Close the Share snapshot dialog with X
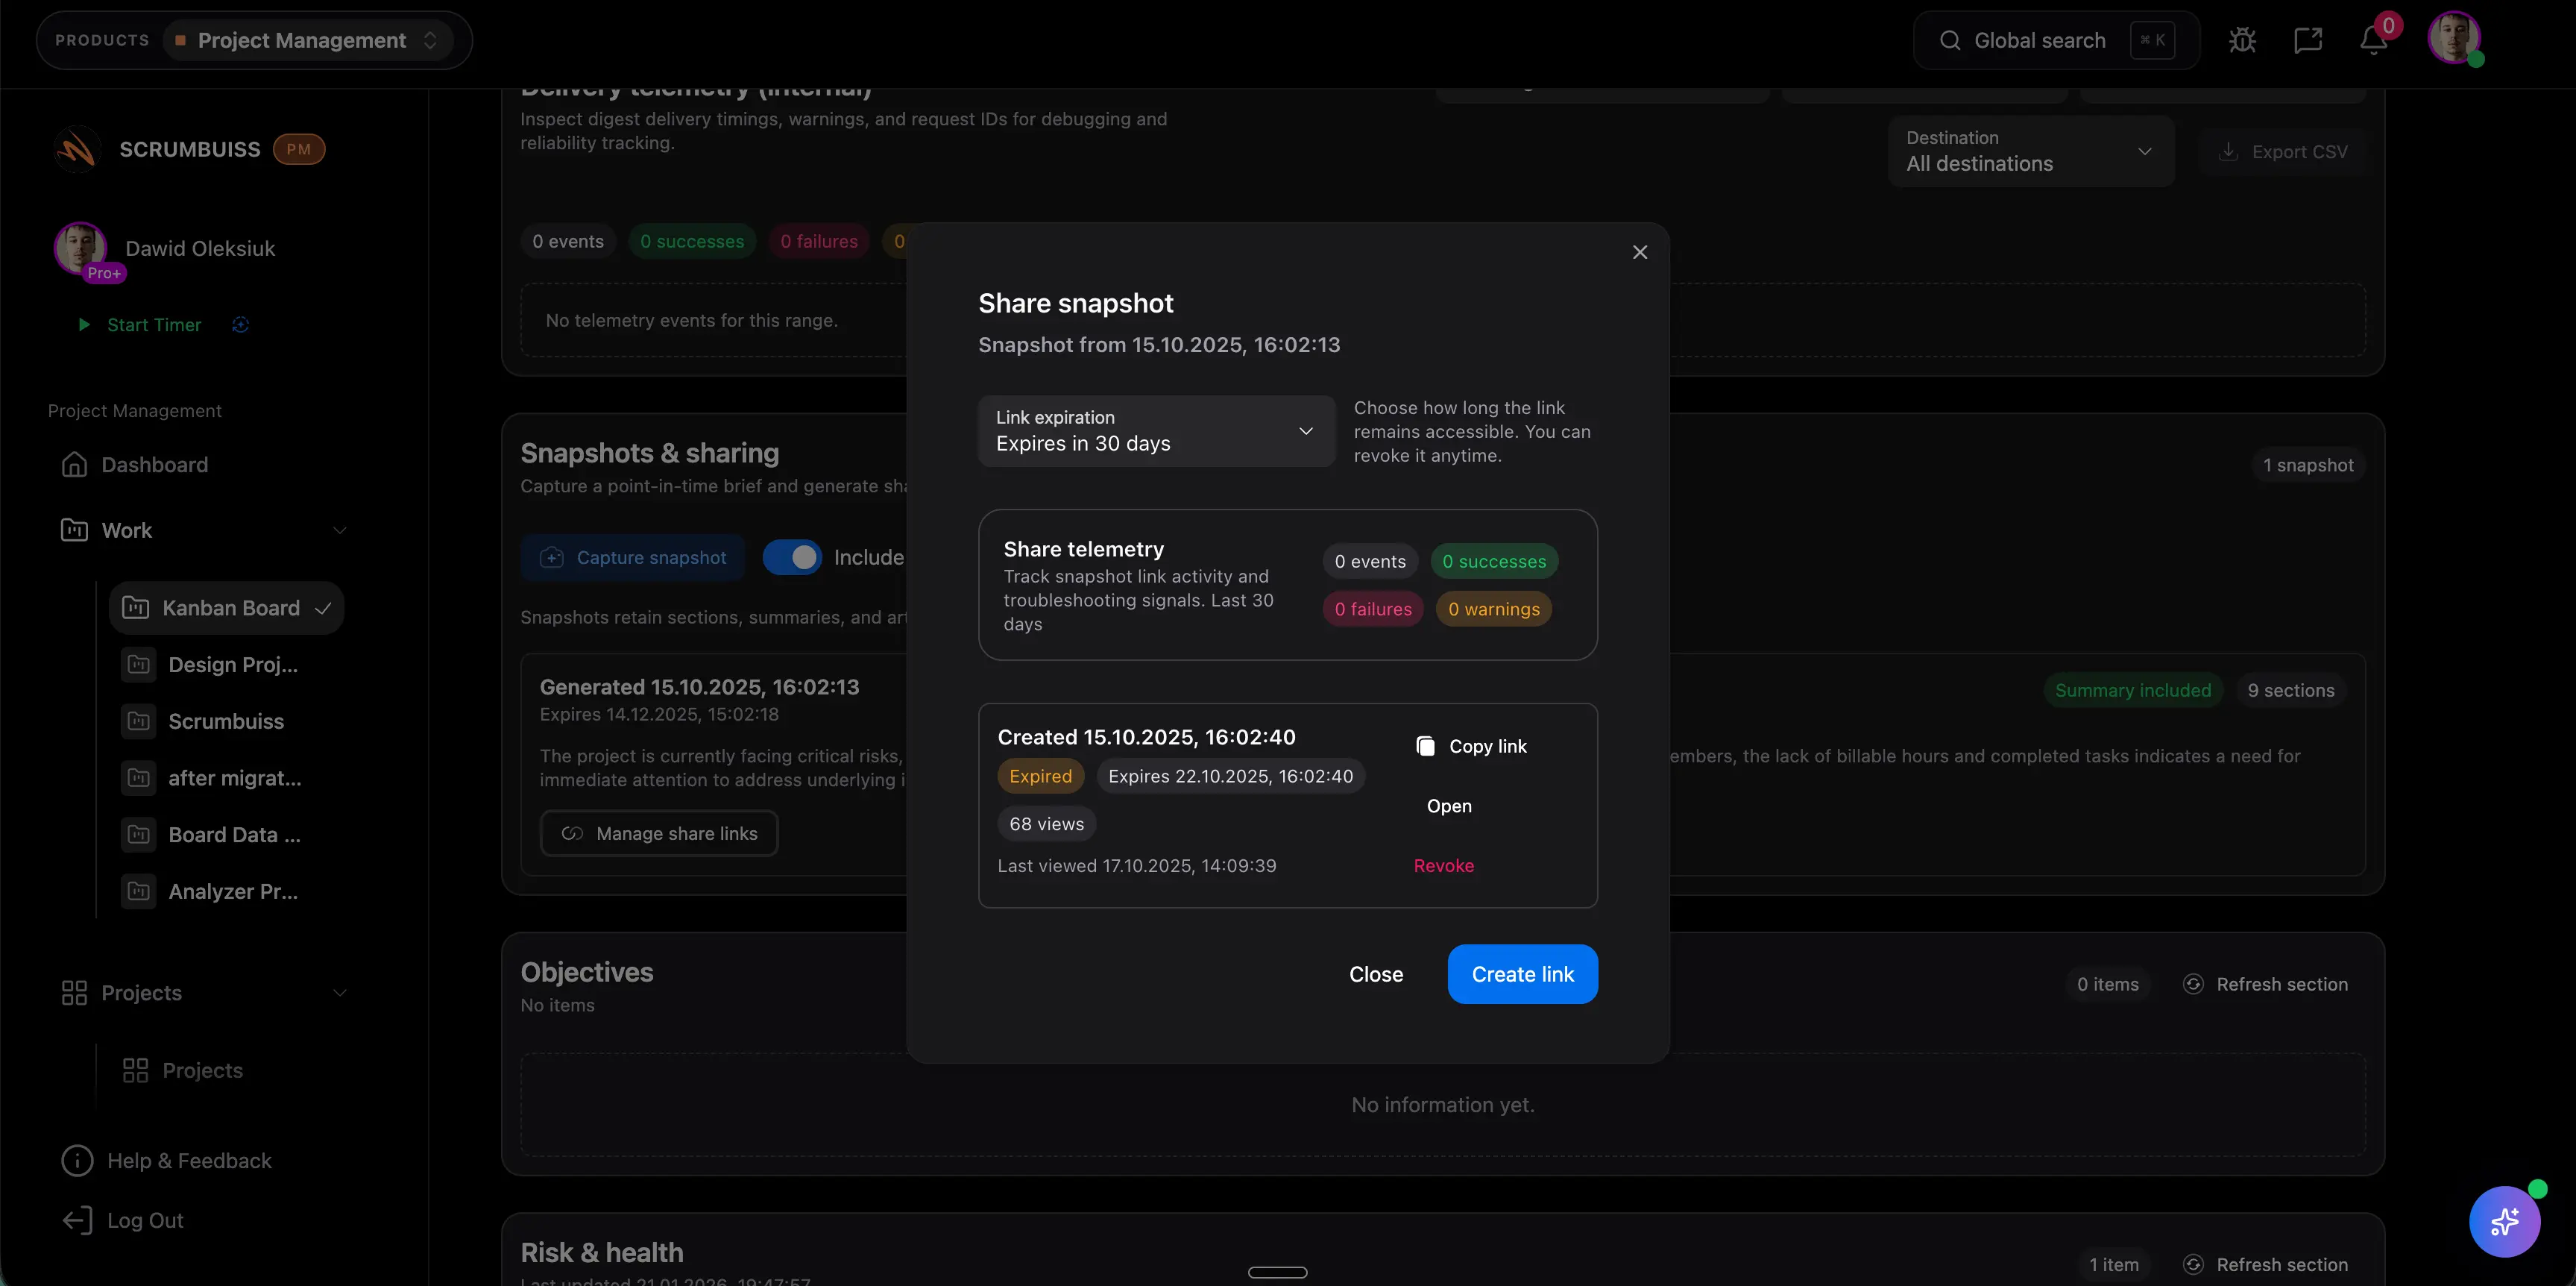Image resolution: width=2576 pixels, height=1286 pixels. click(x=1639, y=252)
